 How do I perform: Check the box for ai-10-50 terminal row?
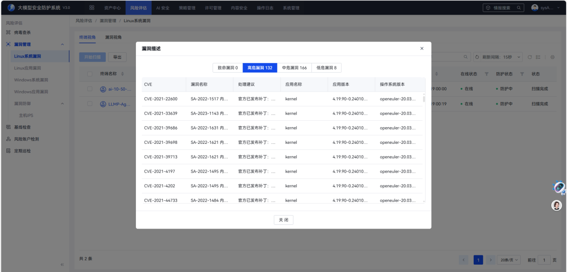(90, 89)
